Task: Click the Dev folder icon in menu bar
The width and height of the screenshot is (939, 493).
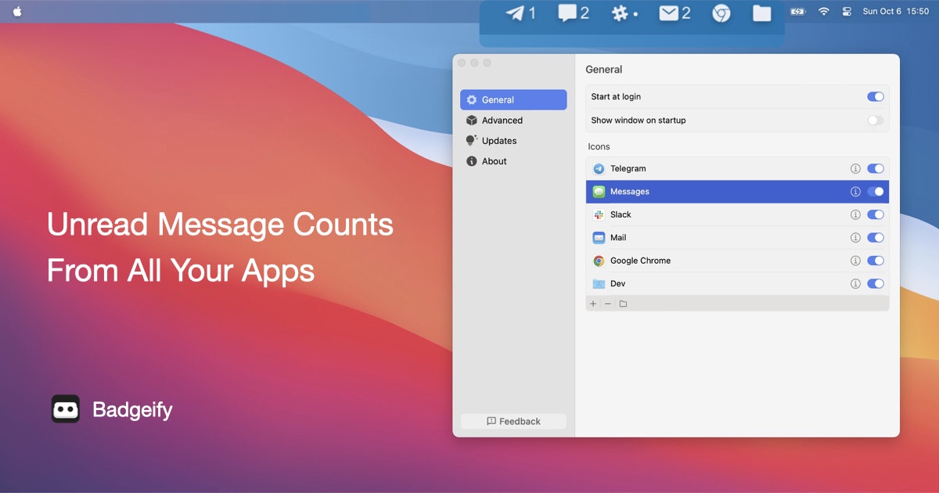Action: click(761, 13)
